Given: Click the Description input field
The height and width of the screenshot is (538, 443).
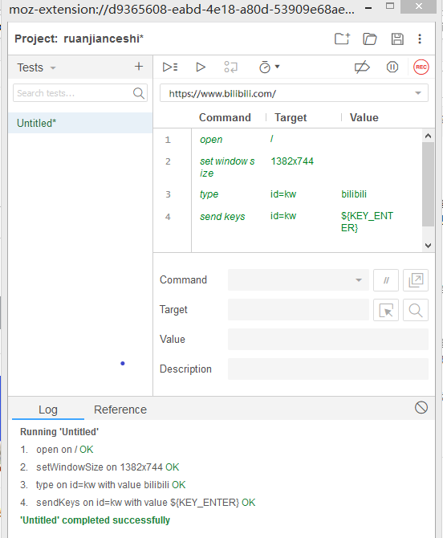Looking at the screenshot, I should pyautogui.click(x=328, y=369).
